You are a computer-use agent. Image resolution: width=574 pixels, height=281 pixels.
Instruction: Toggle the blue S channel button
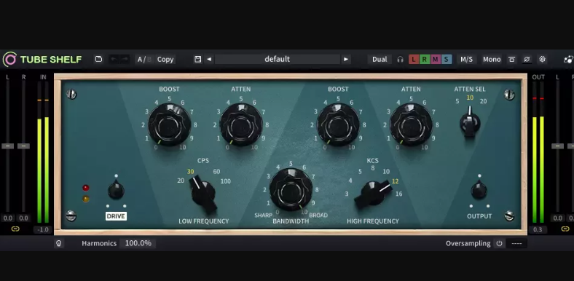(x=447, y=59)
